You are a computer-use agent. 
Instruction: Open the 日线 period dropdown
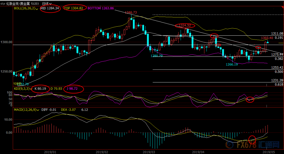pyautogui.click(x=47, y=4)
